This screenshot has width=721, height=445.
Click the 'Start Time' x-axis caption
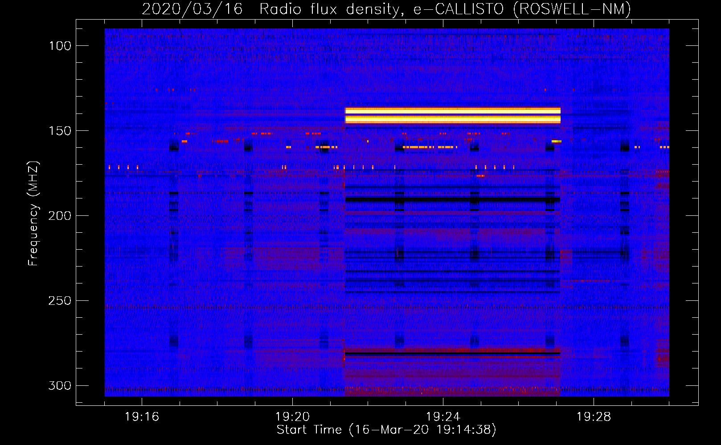[x=386, y=430]
